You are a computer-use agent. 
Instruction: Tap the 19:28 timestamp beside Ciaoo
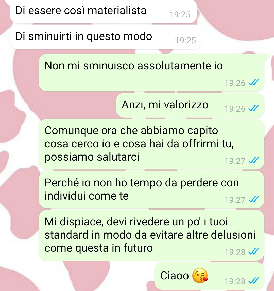point(235,281)
